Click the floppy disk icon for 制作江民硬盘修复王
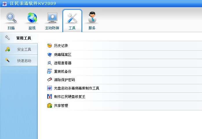Image resolution: width=202 pixels, height=139 pixels. [x=50, y=96]
